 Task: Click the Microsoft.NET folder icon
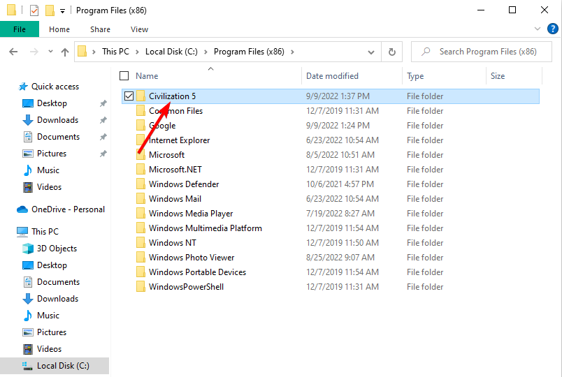click(141, 170)
